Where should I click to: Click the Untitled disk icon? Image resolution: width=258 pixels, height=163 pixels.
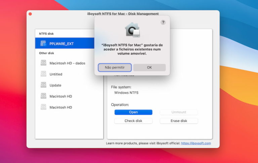tap(43, 74)
